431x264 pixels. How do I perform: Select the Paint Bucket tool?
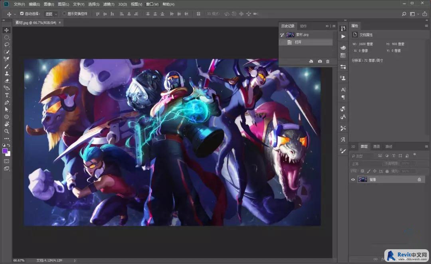click(x=7, y=88)
